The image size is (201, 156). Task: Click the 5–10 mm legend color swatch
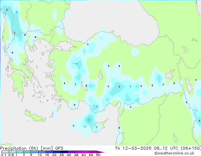[x=35, y=152]
